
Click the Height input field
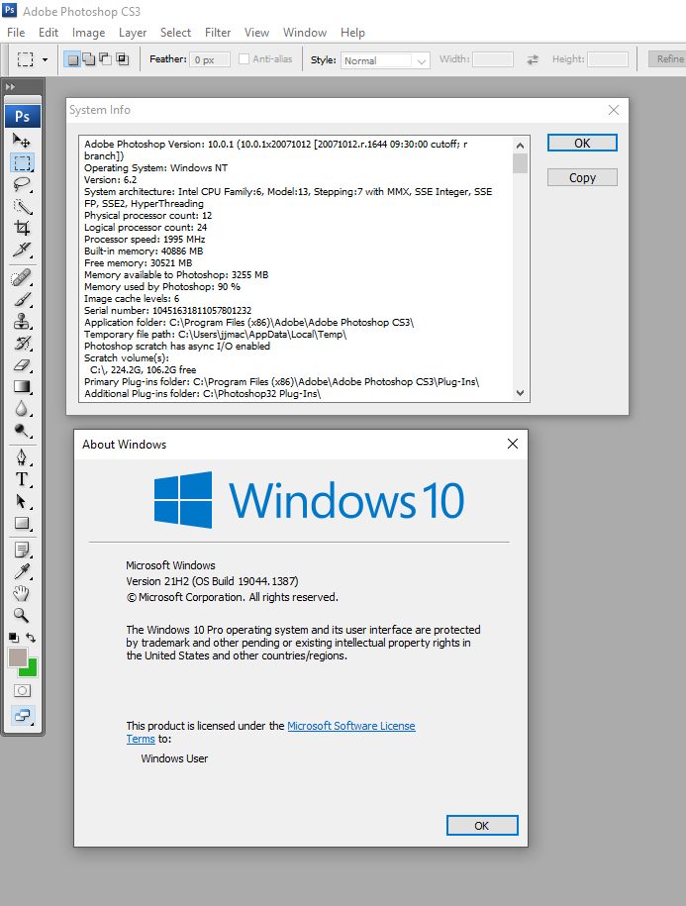(608, 59)
